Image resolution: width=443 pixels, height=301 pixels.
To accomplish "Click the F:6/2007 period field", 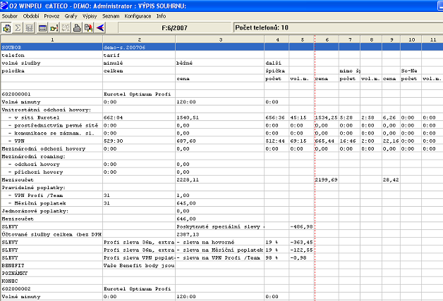I will pyautogui.click(x=175, y=28).
